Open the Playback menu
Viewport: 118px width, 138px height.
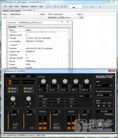point(25,6)
